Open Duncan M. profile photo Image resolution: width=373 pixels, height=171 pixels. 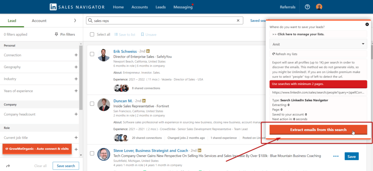point(104,104)
